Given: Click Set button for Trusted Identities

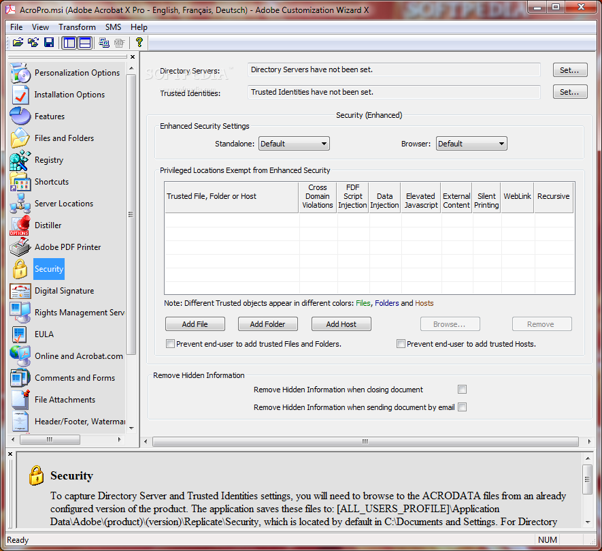Looking at the screenshot, I should pos(570,92).
